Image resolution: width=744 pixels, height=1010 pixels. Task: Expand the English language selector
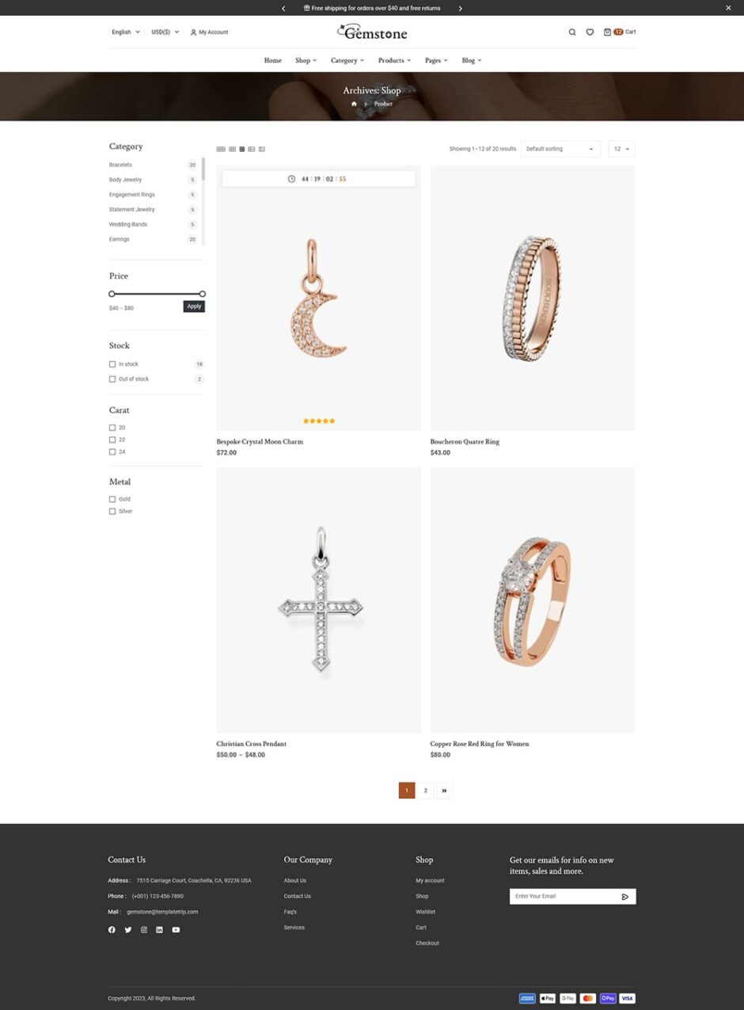click(x=126, y=32)
